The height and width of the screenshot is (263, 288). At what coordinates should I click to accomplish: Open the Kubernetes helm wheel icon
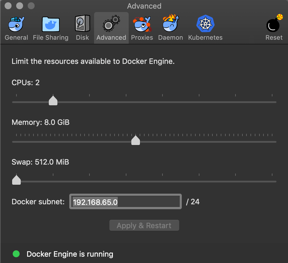(x=205, y=24)
